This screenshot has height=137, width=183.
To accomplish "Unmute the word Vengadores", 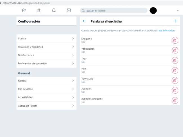I will (x=175, y=50).
